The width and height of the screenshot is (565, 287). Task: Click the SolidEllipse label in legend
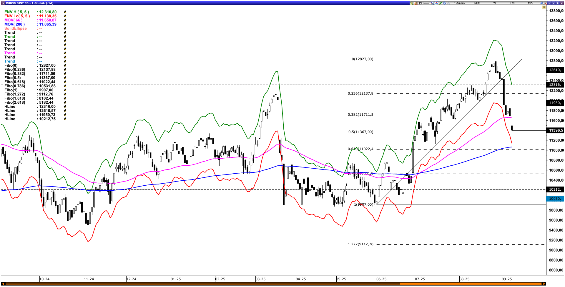coord(15,28)
